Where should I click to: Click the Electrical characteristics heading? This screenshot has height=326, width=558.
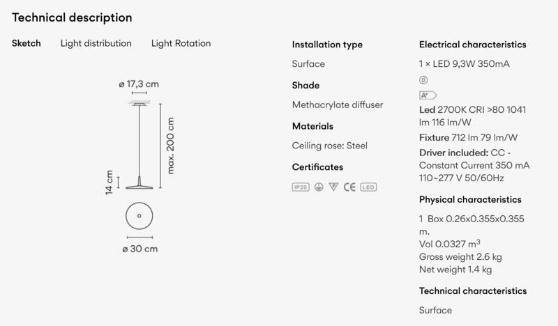pyautogui.click(x=473, y=45)
